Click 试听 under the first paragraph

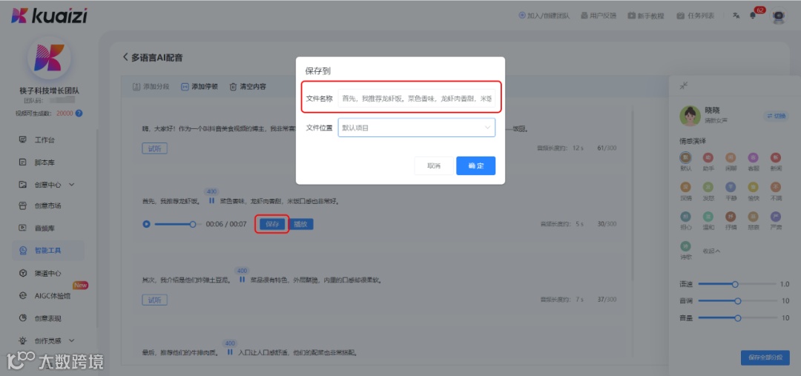point(154,148)
